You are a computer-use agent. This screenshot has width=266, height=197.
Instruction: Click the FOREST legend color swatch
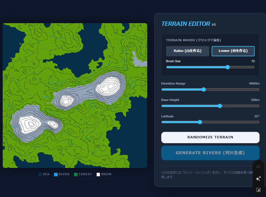tap(76, 174)
